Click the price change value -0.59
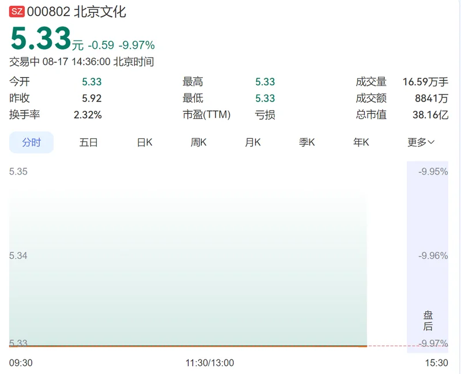This screenshot has width=461, height=374. pyautogui.click(x=101, y=46)
